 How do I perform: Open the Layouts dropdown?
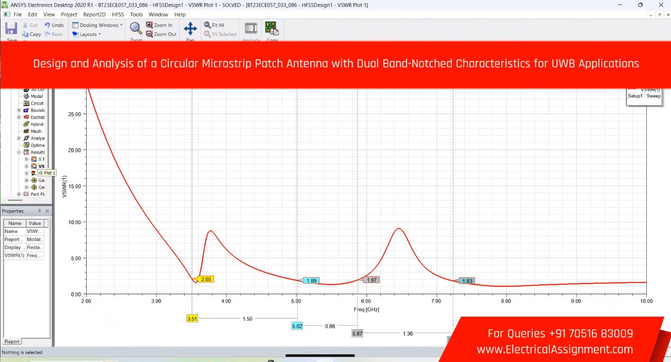(x=87, y=34)
